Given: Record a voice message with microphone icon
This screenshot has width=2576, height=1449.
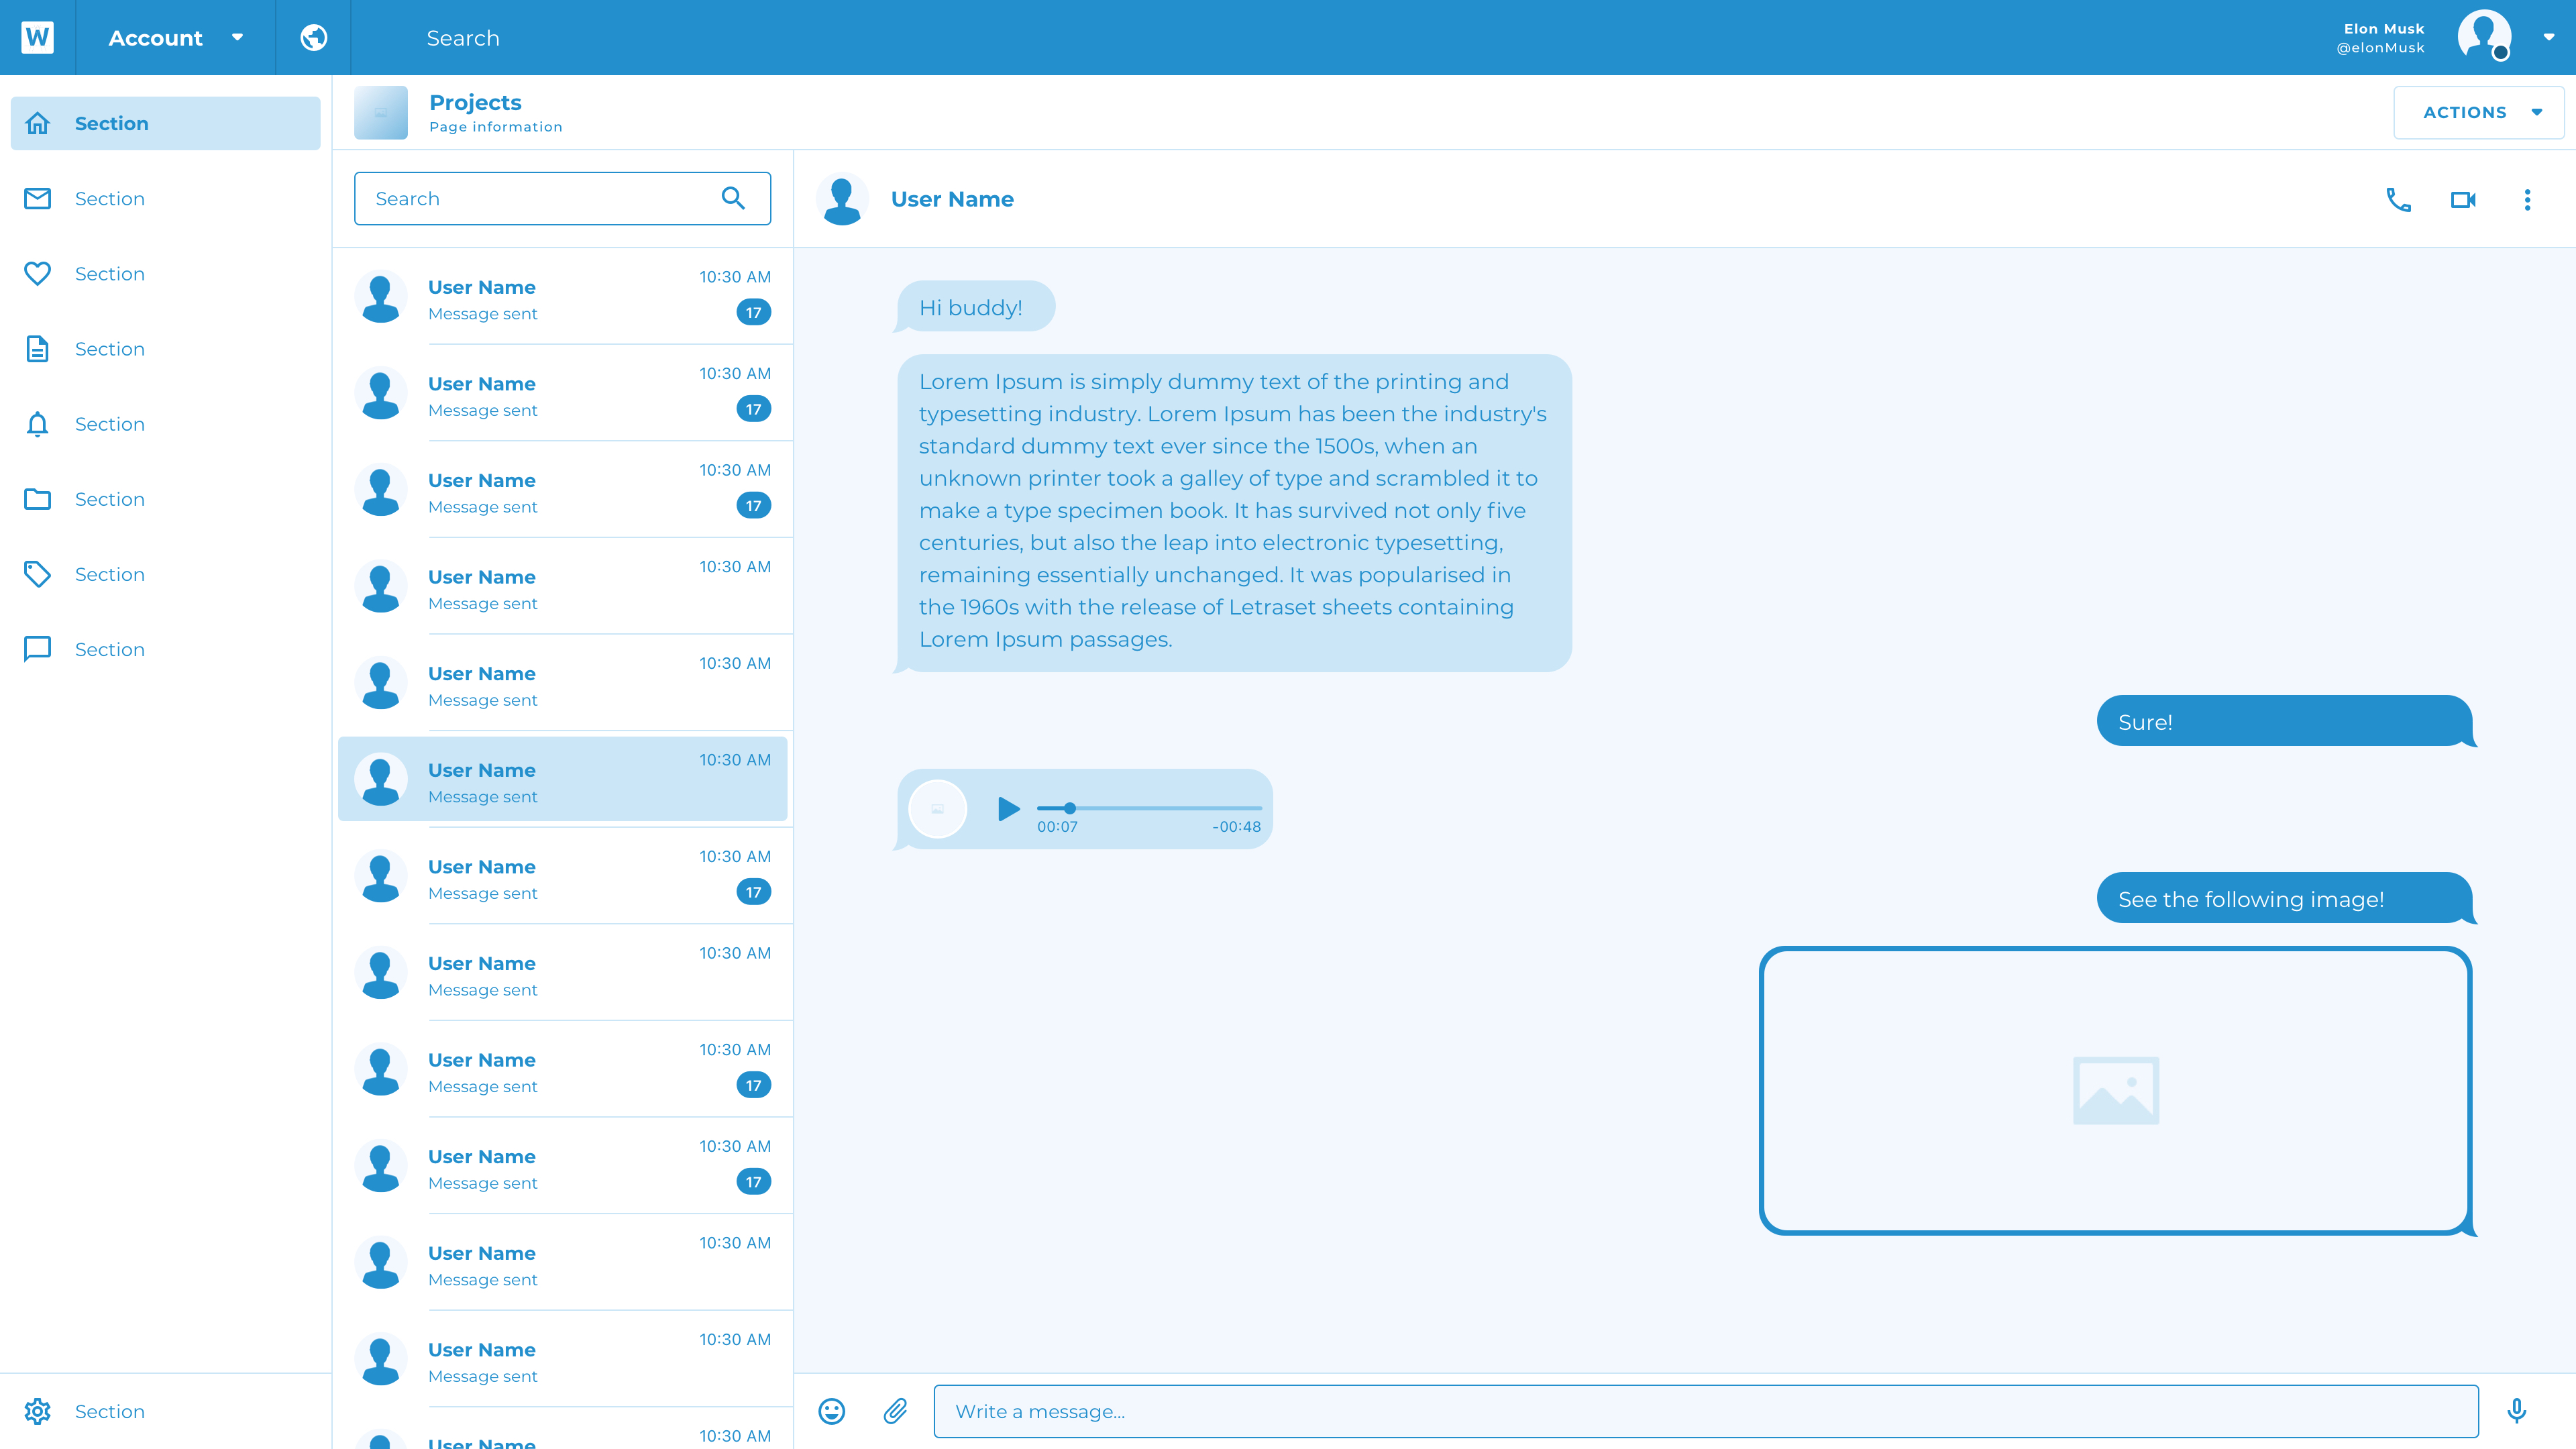Looking at the screenshot, I should point(2517,1411).
